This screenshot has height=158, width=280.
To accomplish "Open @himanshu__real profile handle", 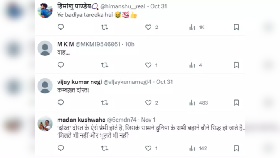I will coord(123,6).
